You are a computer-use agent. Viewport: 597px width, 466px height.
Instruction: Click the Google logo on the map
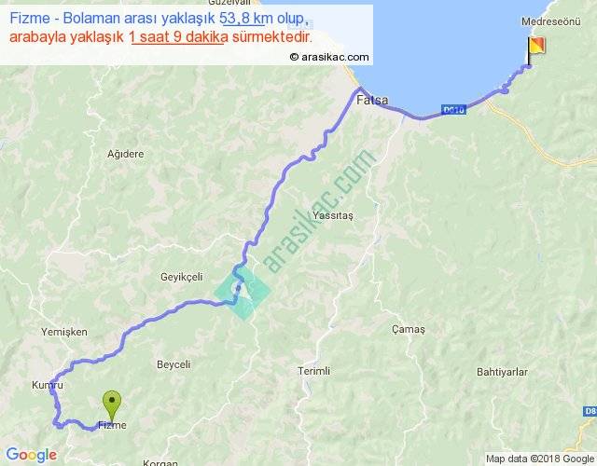pos(32,455)
